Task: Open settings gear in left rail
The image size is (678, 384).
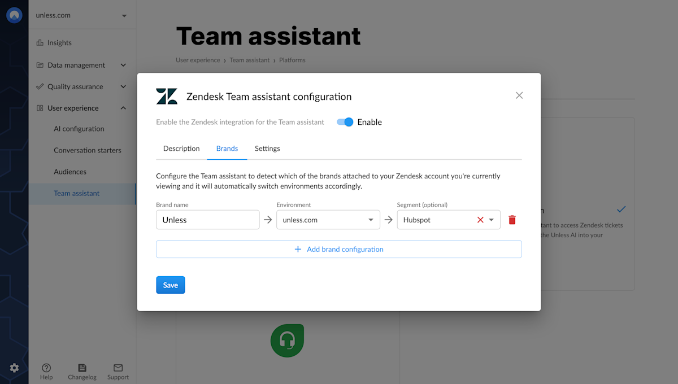Action: pos(14,368)
